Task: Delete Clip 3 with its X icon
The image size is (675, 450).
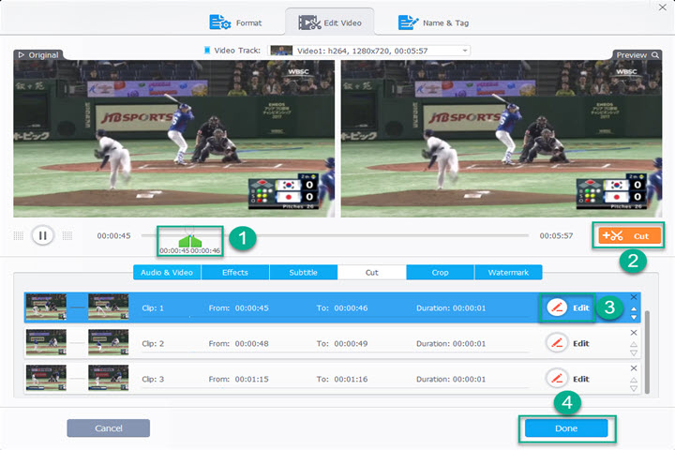Action: point(634,368)
